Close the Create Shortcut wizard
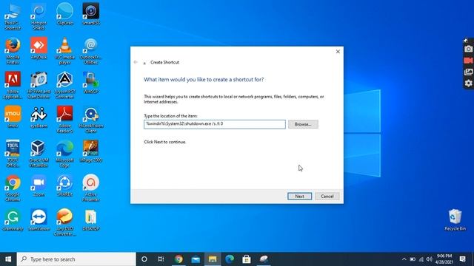Image resolution: width=474 pixels, height=266 pixels. (x=338, y=52)
